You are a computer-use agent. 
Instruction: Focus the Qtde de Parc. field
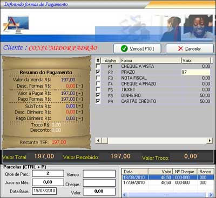pyautogui.click(x=48, y=173)
